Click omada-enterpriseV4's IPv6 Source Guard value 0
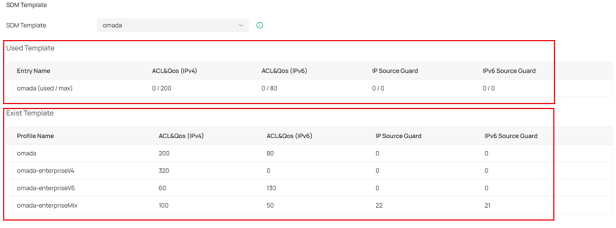 pos(486,171)
